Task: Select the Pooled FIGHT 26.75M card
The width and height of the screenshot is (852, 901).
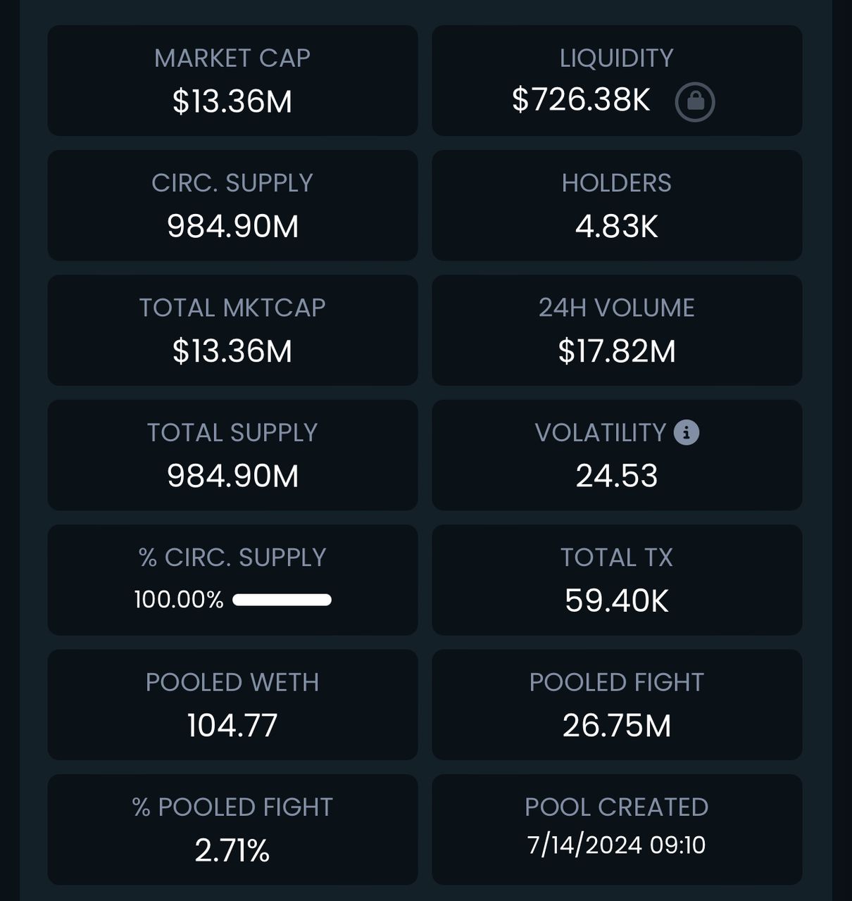Action: (x=617, y=705)
